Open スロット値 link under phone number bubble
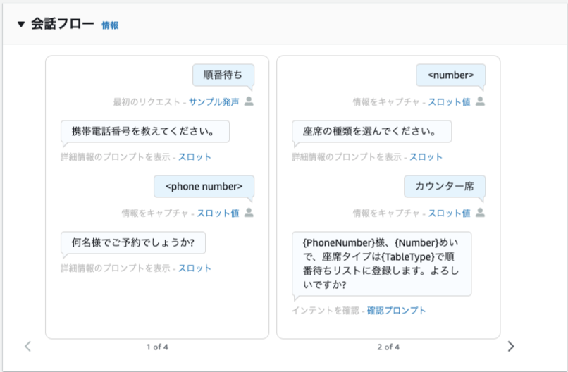 [x=218, y=213]
